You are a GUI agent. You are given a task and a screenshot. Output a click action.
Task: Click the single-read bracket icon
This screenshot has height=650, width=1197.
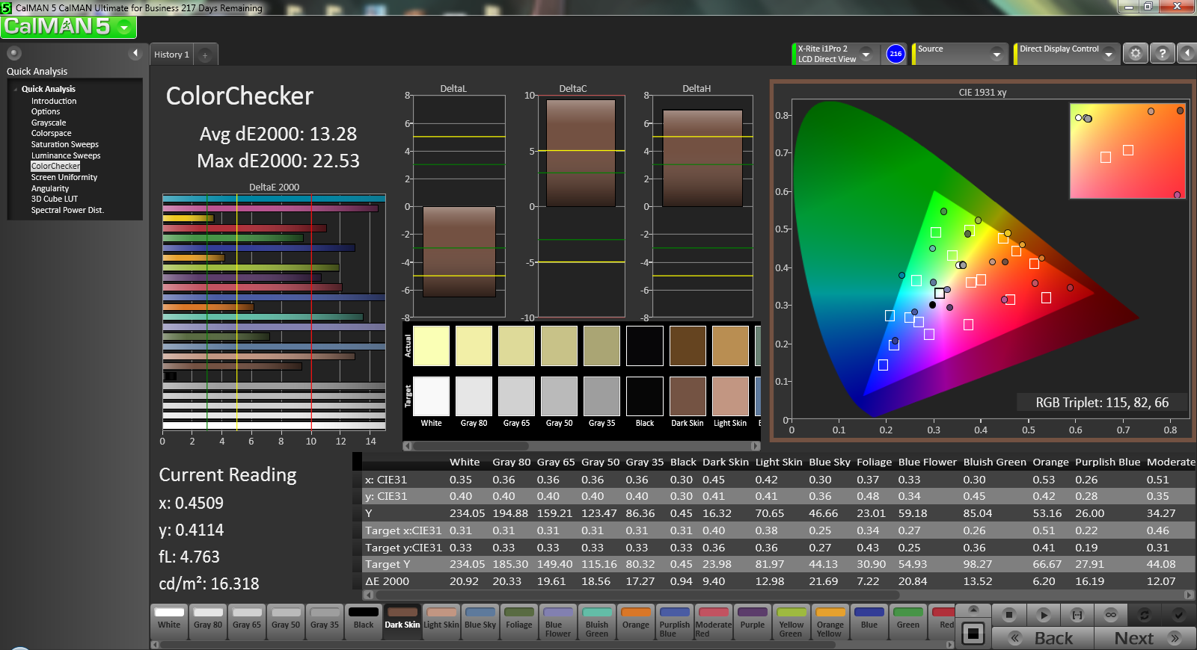click(x=1077, y=615)
